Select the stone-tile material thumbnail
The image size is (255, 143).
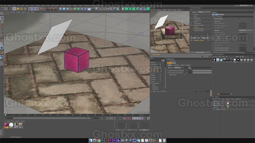point(21,125)
